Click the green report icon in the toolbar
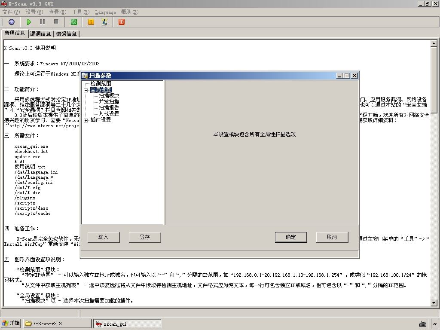 point(74,22)
